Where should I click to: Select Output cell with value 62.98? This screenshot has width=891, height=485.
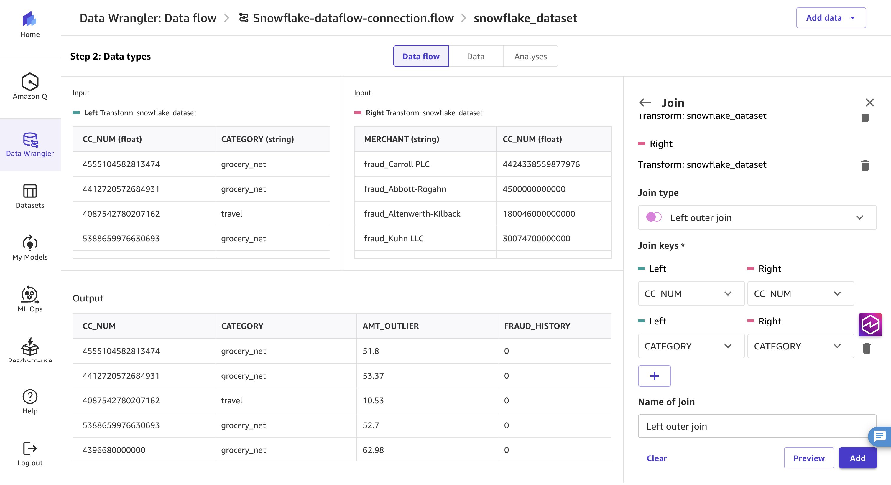(x=427, y=450)
